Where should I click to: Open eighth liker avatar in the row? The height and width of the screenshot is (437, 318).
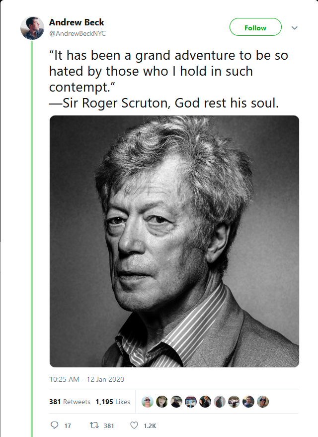click(248, 402)
